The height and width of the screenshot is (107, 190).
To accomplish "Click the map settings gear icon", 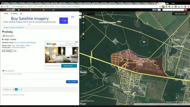I will [x=83, y=14].
